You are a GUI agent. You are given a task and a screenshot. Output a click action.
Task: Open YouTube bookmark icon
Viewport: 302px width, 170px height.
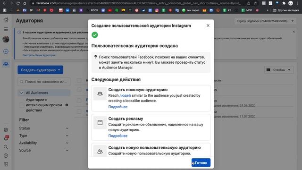coord(110,10)
